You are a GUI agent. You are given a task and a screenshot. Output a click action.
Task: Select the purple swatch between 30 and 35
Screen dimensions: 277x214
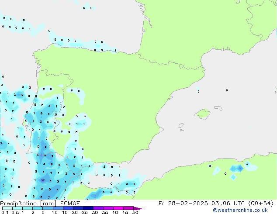tap(98, 208)
